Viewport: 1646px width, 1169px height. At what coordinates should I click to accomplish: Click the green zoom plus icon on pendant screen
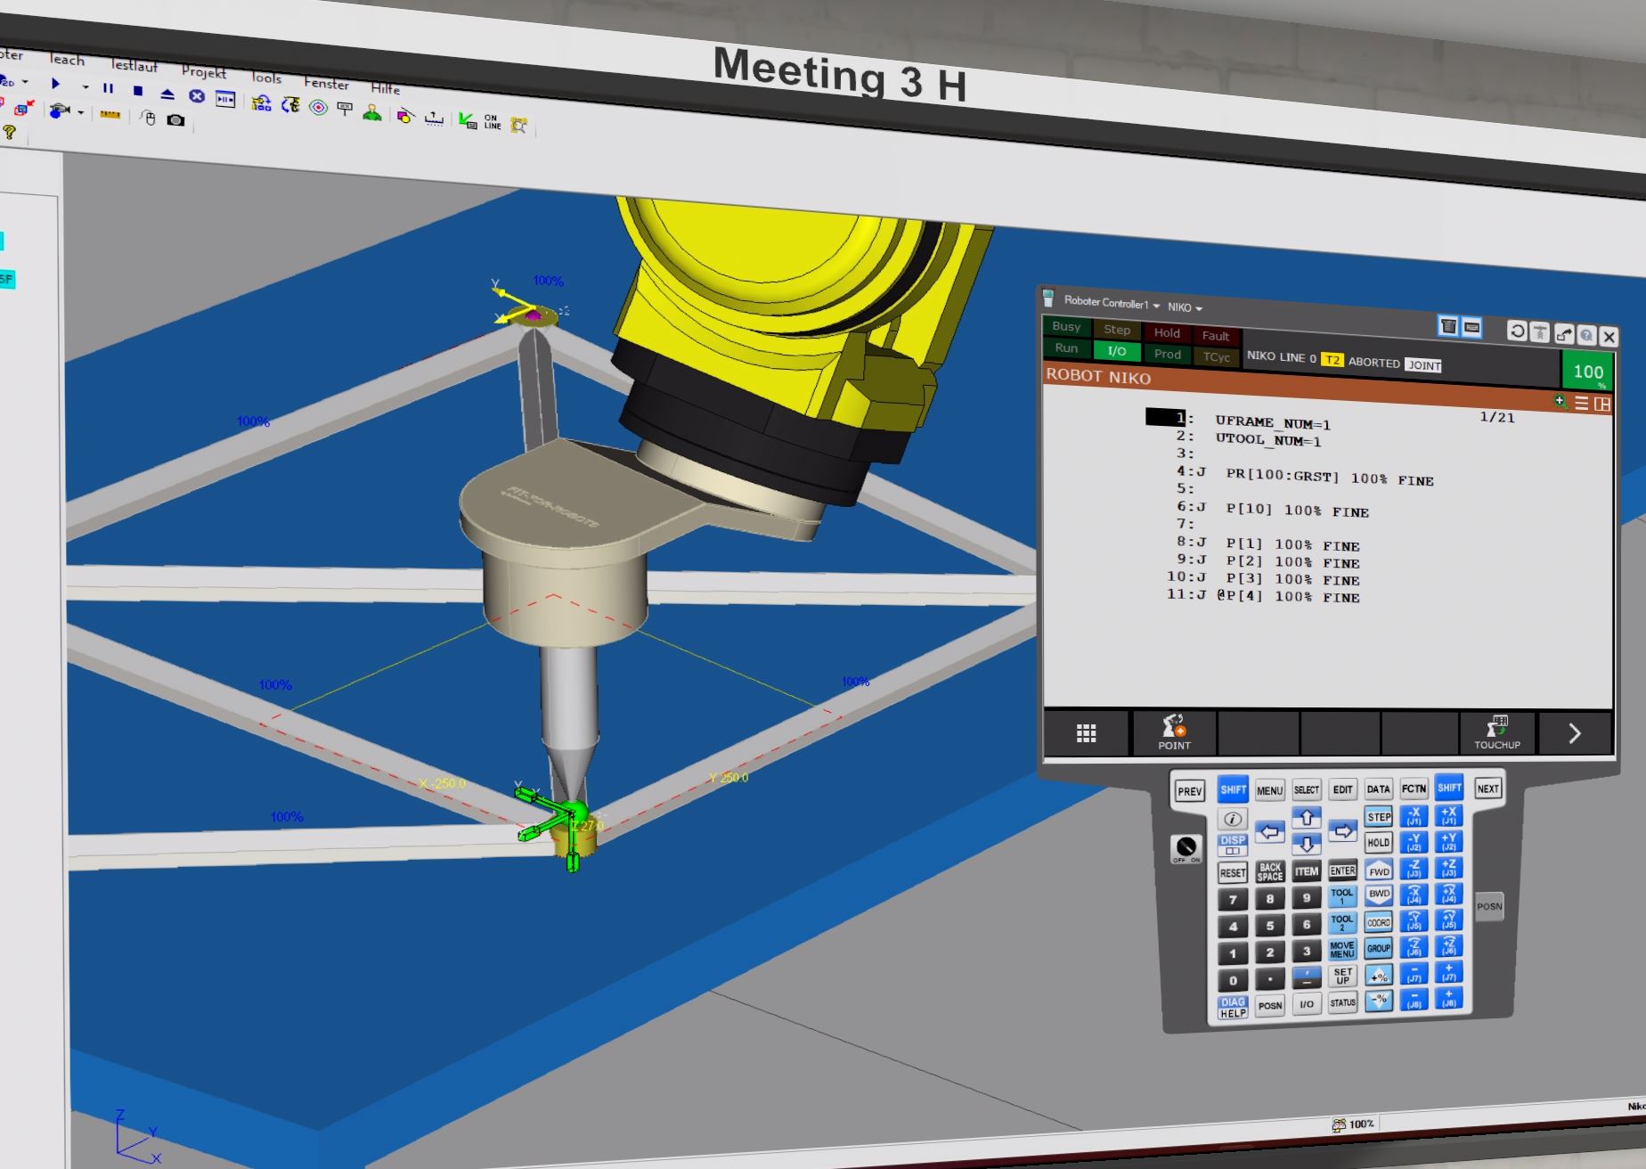(x=1560, y=402)
